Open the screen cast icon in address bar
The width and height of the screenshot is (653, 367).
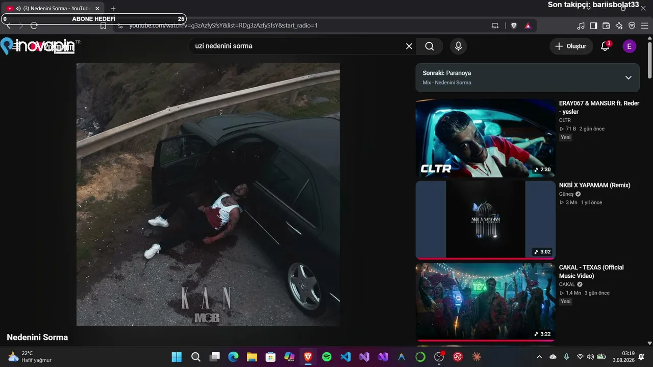pos(495,25)
